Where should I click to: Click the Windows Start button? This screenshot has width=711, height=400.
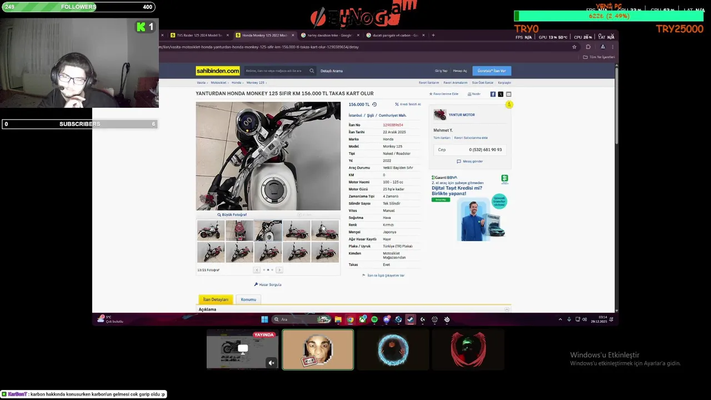click(x=264, y=319)
